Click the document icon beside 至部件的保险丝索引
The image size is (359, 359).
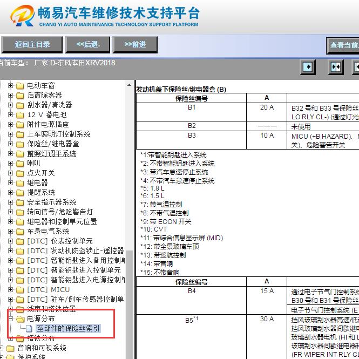(30, 329)
